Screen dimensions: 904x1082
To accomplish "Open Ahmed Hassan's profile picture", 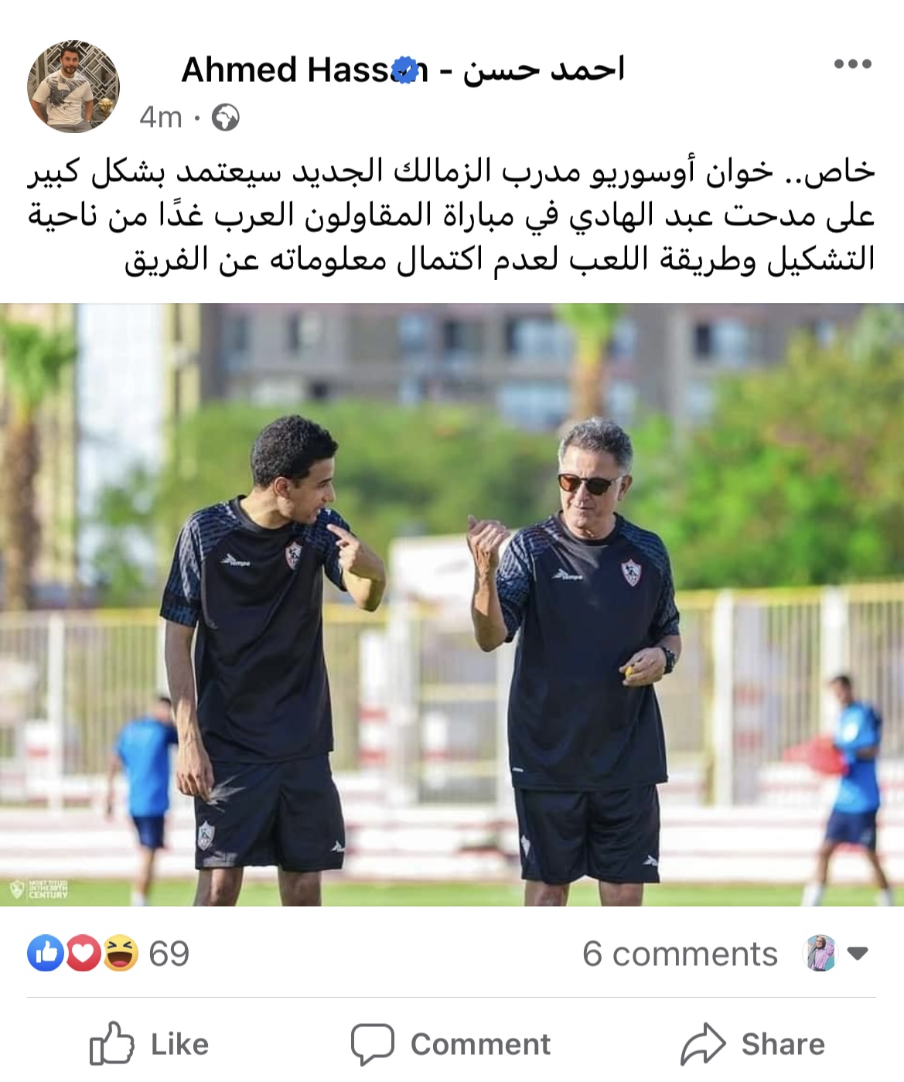I will tap(73, 87).
